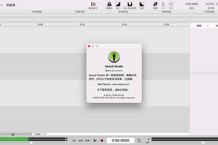
Task: Click the Felt Tip Inc text
Action: (x=104, y=84)
